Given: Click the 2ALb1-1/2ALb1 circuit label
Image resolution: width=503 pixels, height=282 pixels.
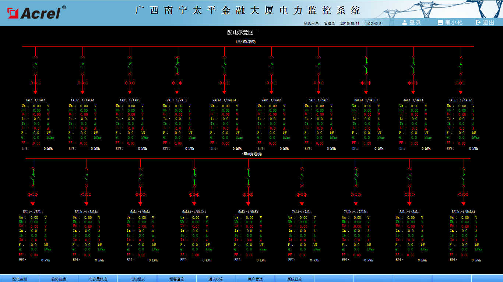Looking at the screenshot, I should pos(224,100).
